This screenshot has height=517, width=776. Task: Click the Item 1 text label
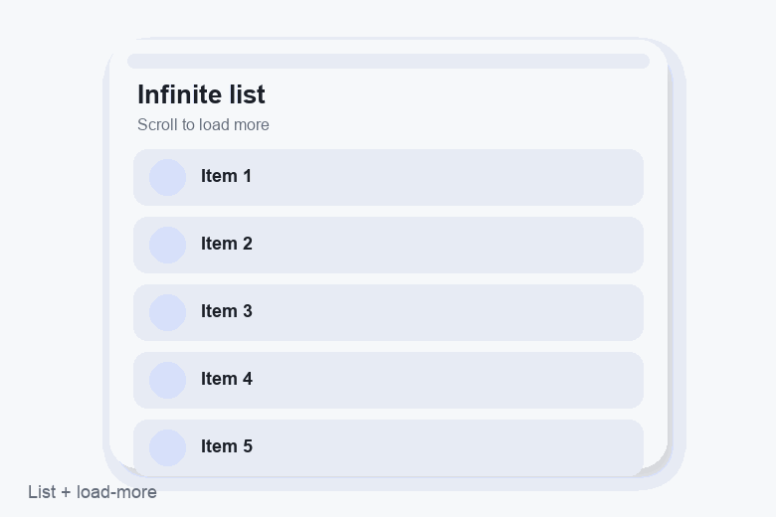[x=226, y=176]
